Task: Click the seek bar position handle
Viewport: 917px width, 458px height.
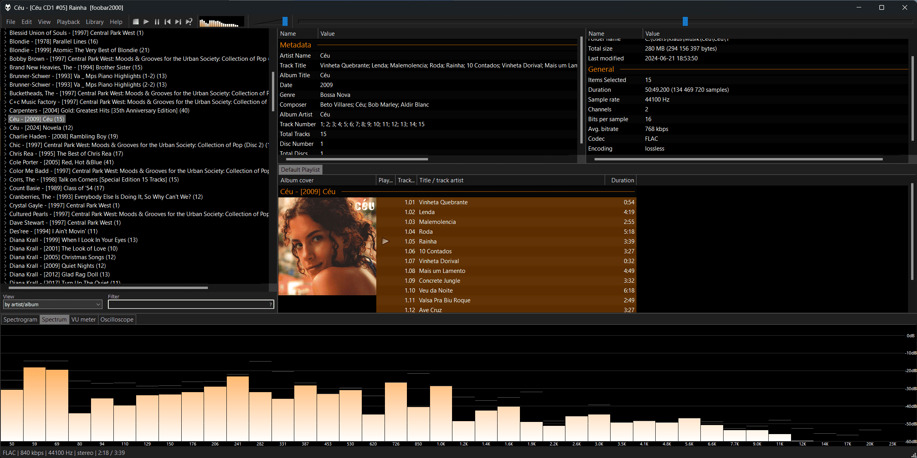Action: click(x=685, y=22)
